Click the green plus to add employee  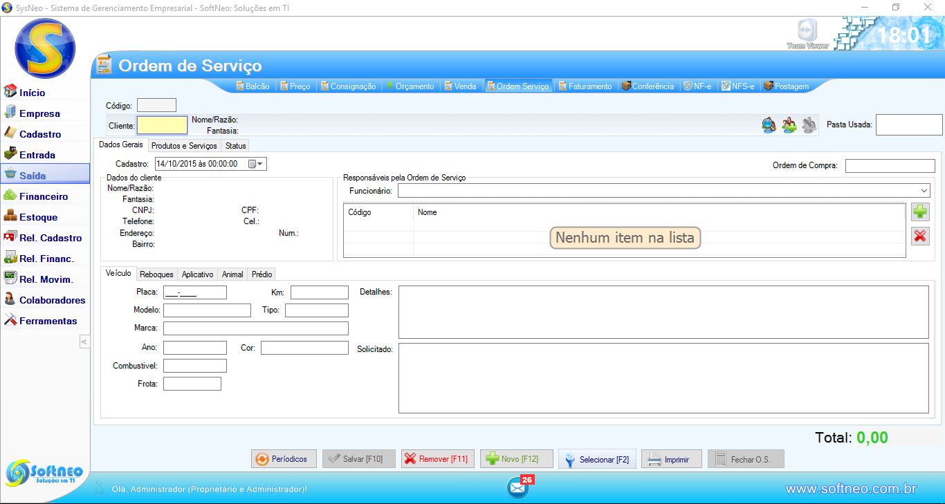pyautogui.click(x=920, y=212)
